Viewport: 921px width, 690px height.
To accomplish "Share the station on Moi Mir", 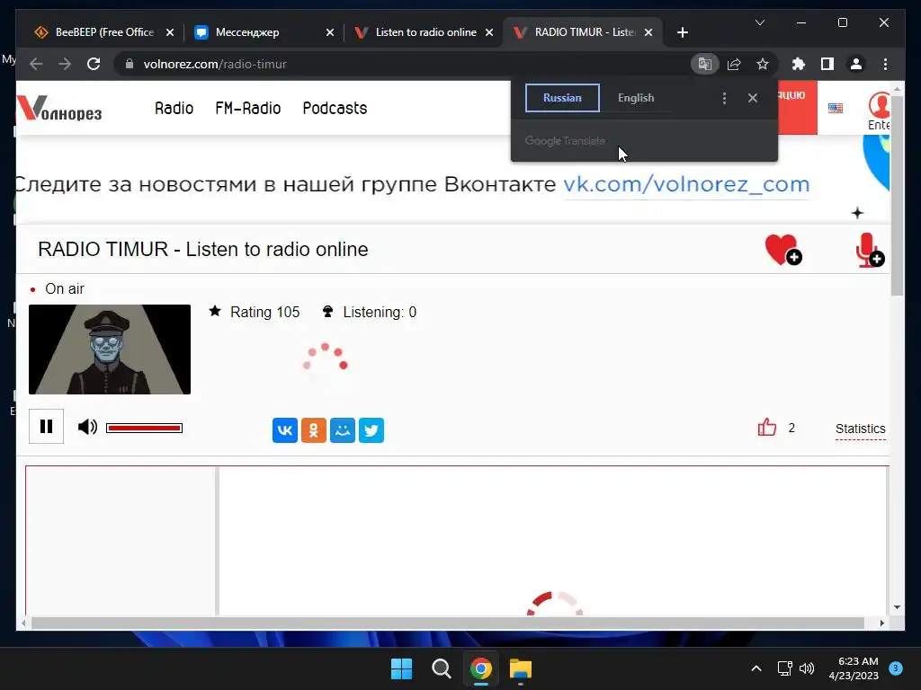I will tap(343, 430).
